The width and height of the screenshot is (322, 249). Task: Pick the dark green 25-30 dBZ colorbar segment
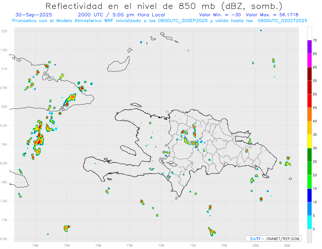[x=309, y=155]
